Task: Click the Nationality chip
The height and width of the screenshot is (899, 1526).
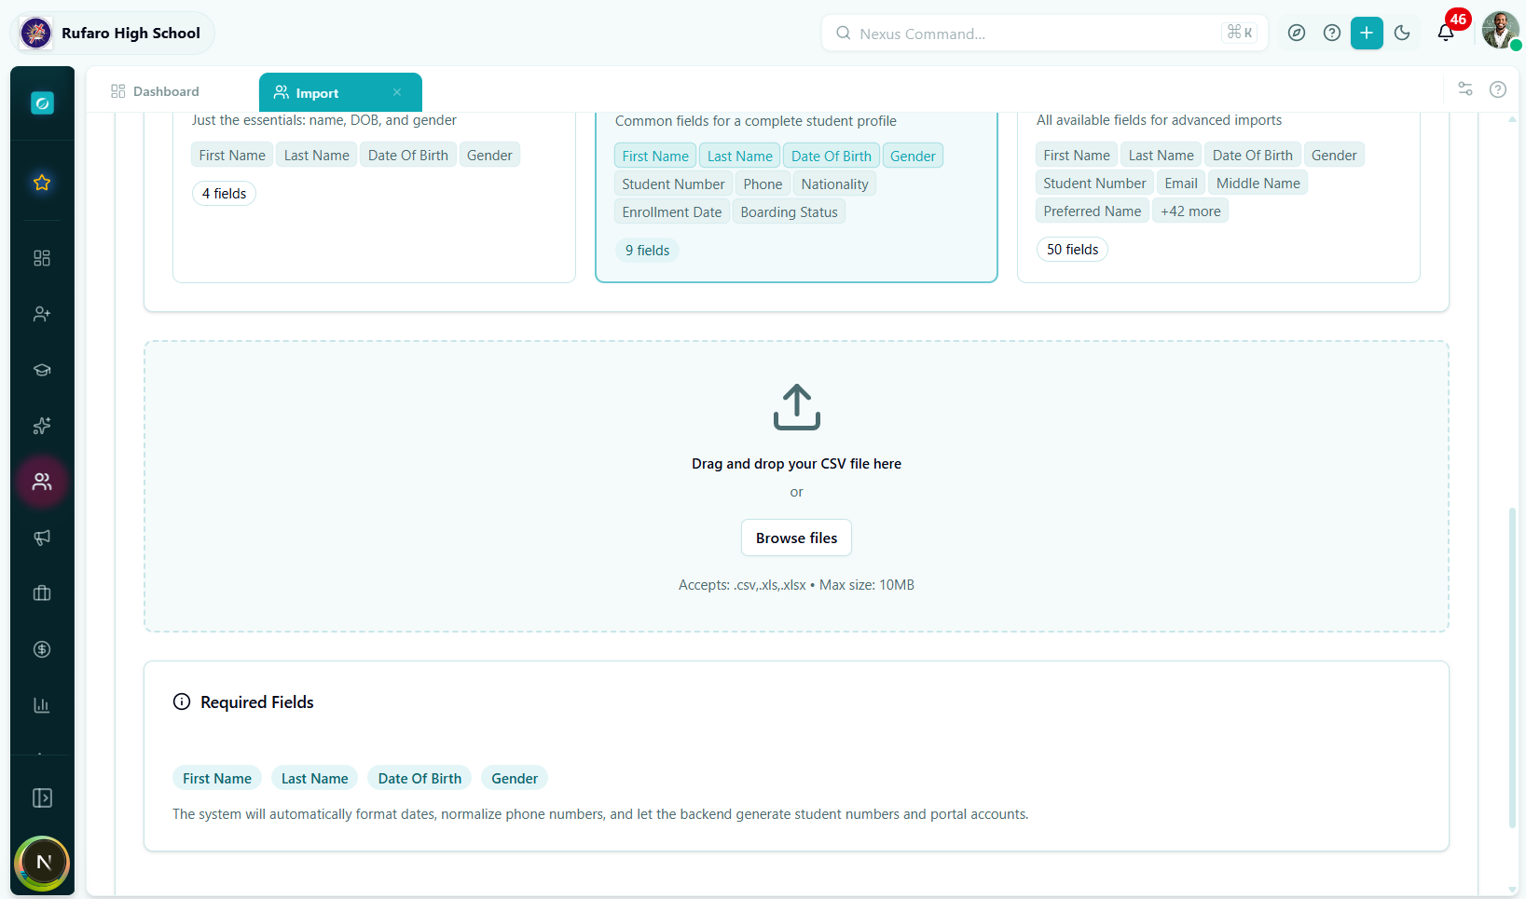Action: tap(834, 184)
